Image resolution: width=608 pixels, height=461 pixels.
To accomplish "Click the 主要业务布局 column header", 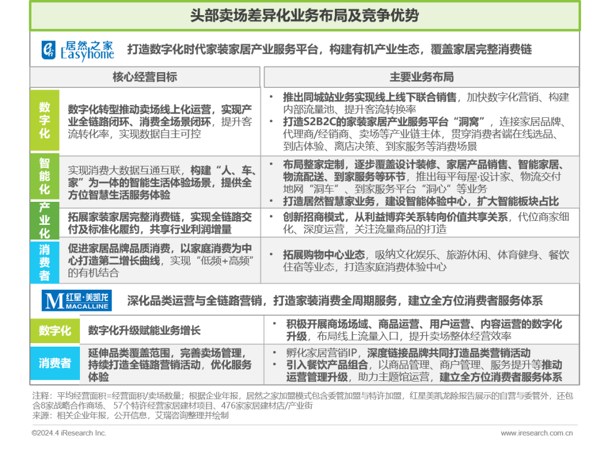I will (422, 77).
